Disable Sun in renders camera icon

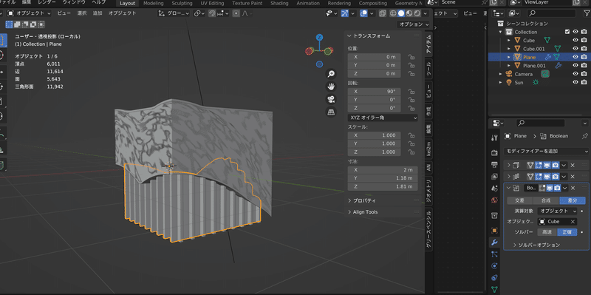pyautogui.click(x=584, y=82)
